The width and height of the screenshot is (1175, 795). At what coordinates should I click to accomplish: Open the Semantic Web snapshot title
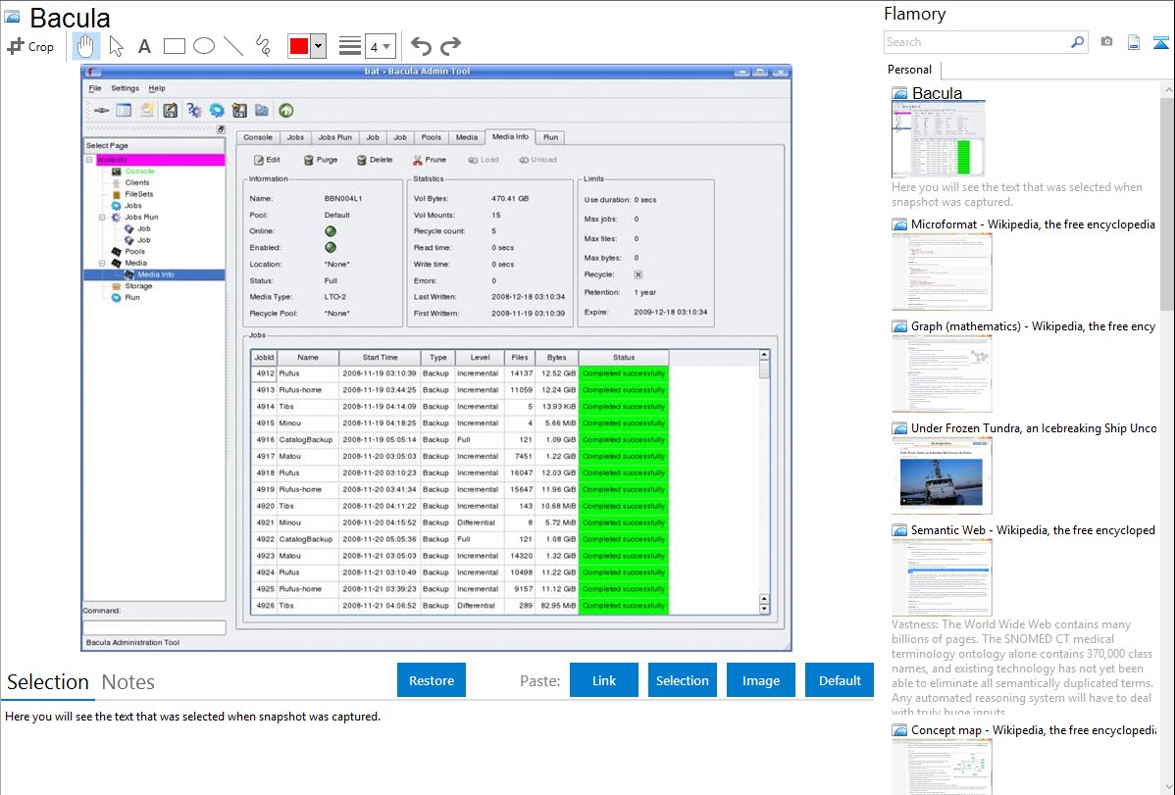point(1033,530)
